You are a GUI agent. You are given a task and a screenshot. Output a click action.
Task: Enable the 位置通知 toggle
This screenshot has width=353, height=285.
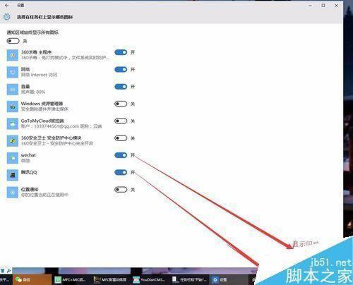coord(121,190)
